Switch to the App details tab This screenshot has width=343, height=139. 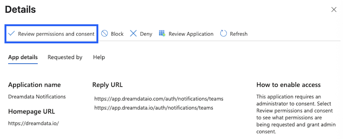23,57
